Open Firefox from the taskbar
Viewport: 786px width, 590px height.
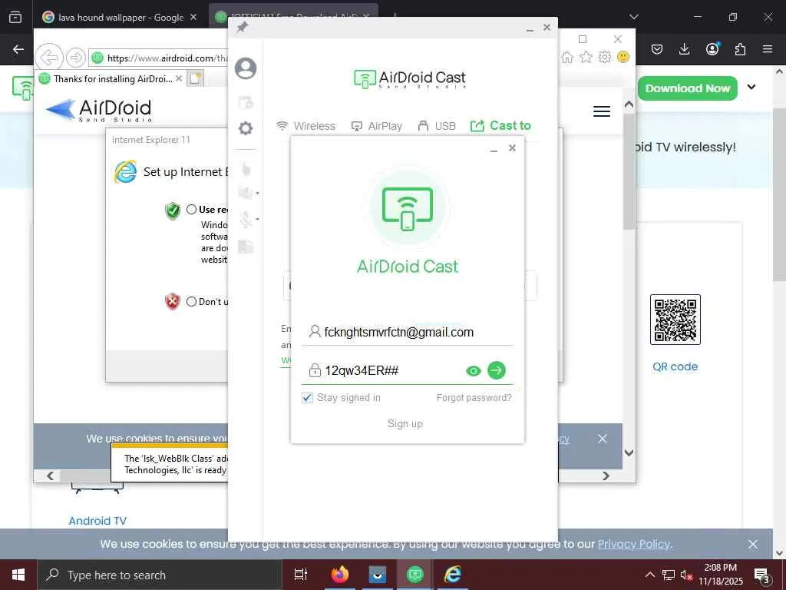pos(339,575)
